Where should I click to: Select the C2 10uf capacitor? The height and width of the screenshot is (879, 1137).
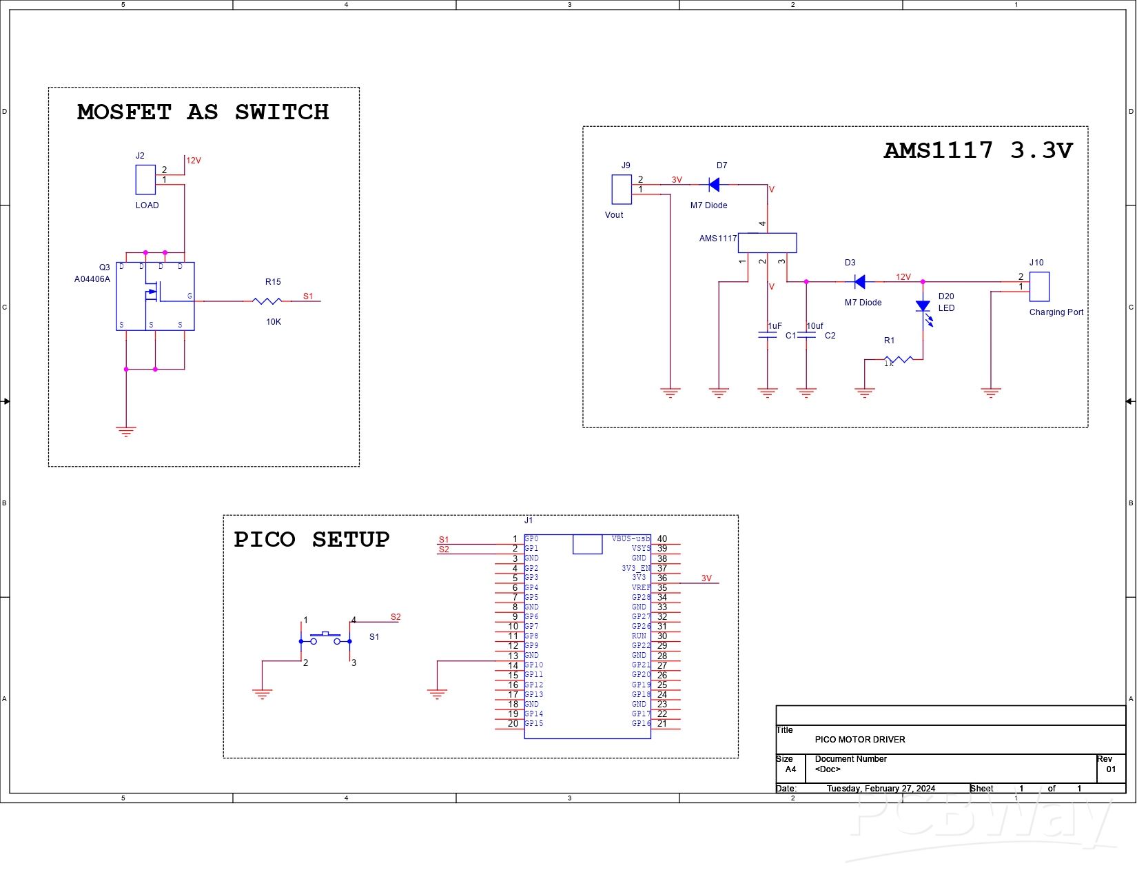806,335
